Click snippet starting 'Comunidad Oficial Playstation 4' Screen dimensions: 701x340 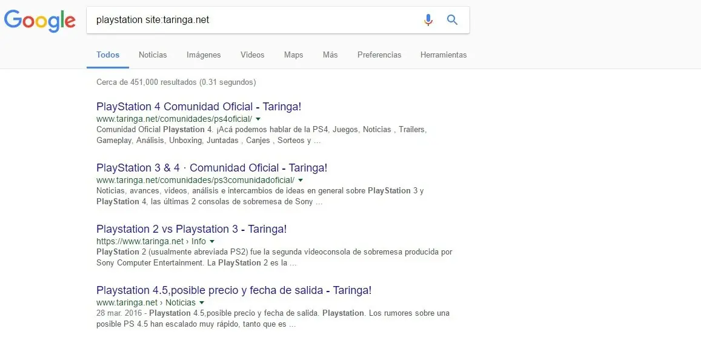pyautogui.click(x=262, y=135)
